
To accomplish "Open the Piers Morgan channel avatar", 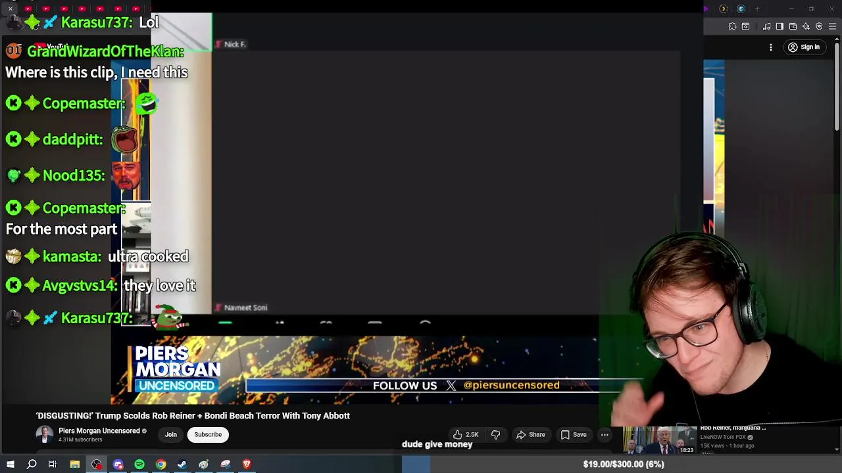I will [x=44, y=435].
